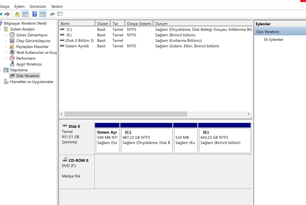Open the Yardım menu

(57, 6)
